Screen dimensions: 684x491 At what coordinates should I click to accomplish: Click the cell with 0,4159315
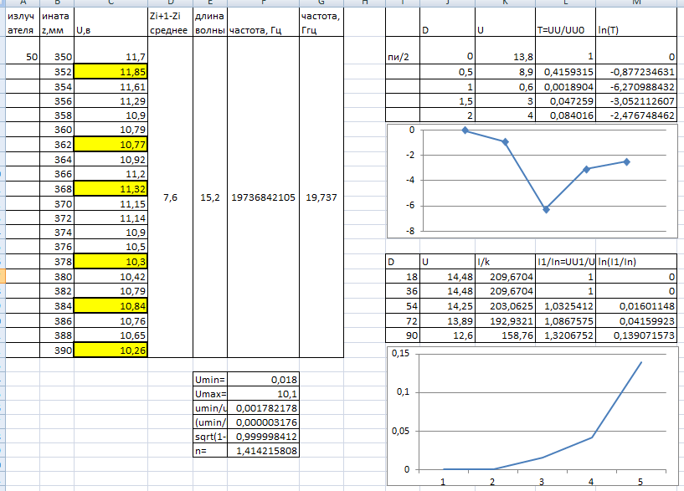[565, 72]
